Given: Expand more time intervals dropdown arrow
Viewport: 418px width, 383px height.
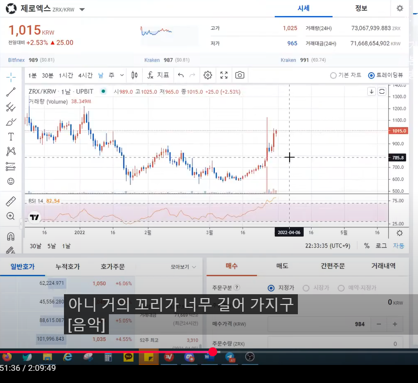Looking at the screenshot, I should coord(122,75).
